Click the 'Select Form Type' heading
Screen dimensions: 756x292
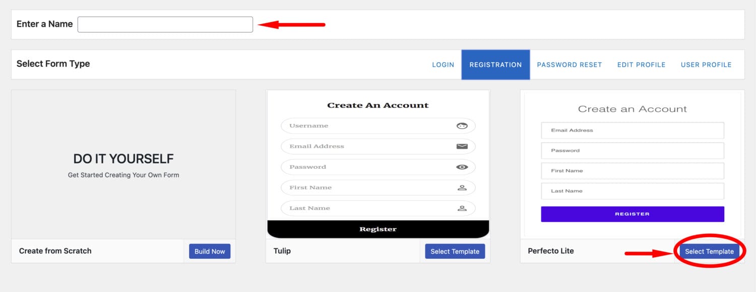point(53,64)
